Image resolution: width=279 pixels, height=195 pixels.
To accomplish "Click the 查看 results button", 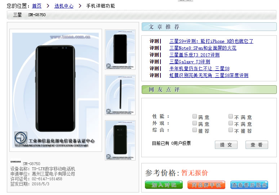I will coord(257,145).
